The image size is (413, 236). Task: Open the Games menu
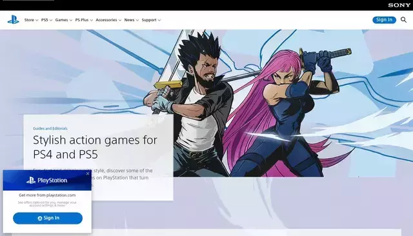(x=63, y=20)
